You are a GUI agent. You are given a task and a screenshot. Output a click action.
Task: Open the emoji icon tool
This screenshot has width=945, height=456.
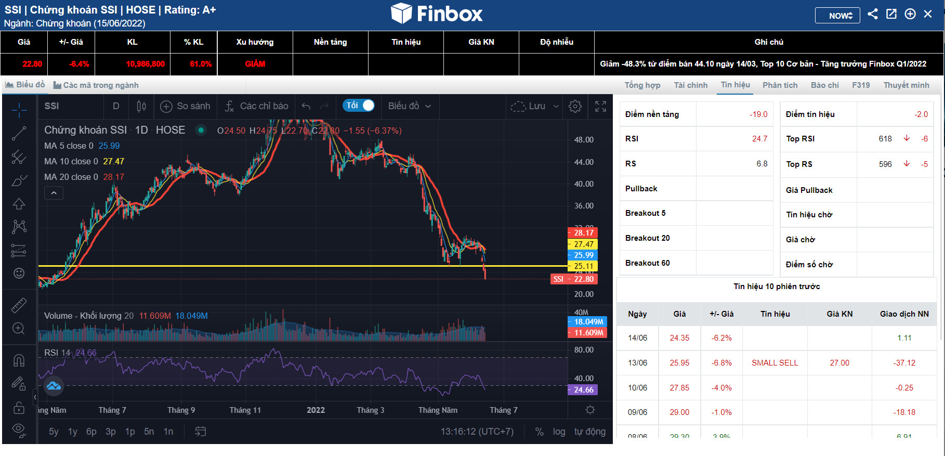click(x=19, y=273)
